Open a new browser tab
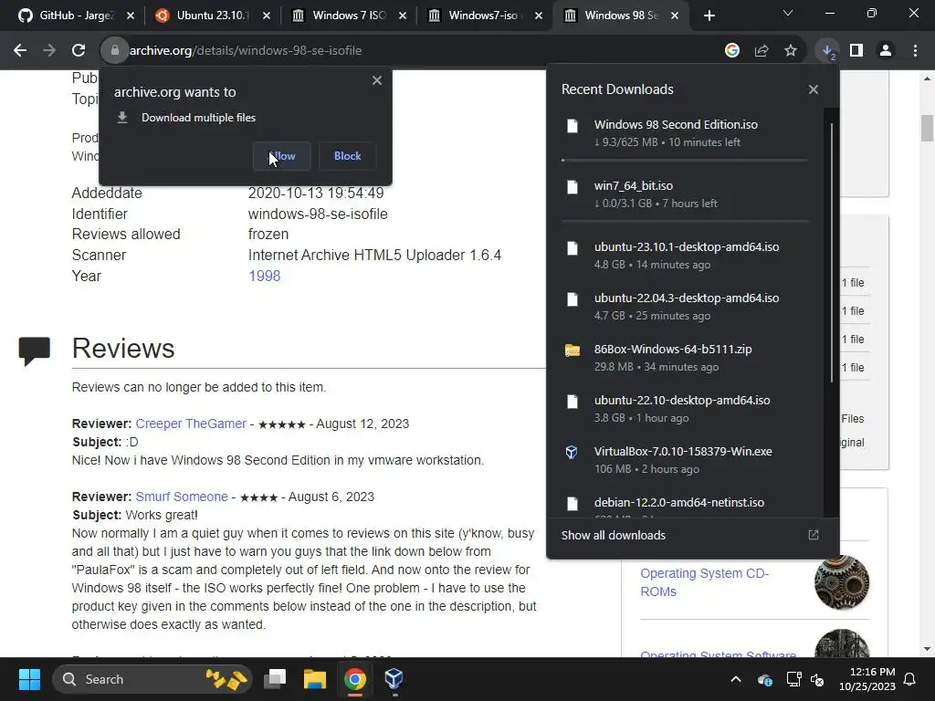This screenshot has height=701, width=935. pos(709,16)
